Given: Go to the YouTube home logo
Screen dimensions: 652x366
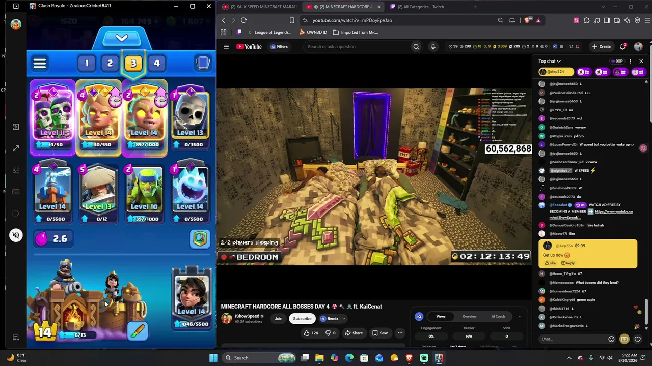Looking at the screenshot, I should click(249, 47).
